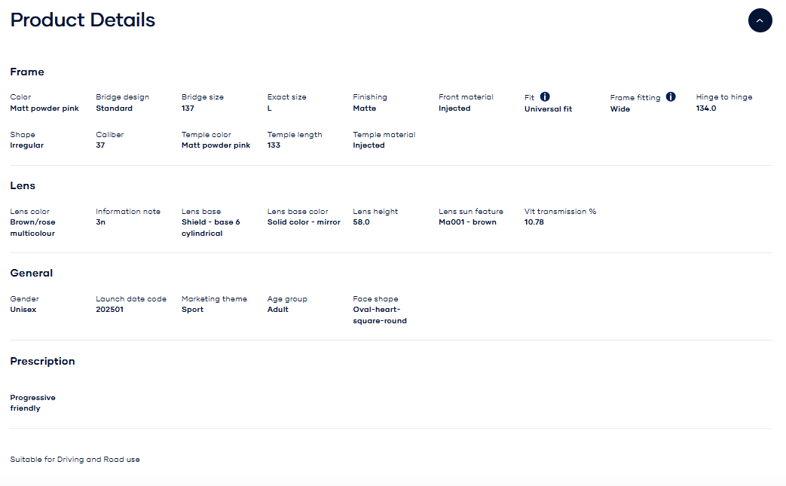Image resolution: width=786 pixels, height=486 pixels.
Task: Click the Launch date code 202501
Action: [109, 310]
